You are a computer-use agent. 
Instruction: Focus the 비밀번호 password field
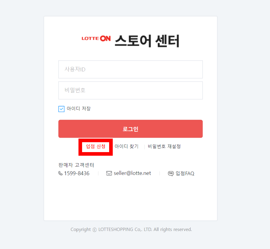point(130,90)
